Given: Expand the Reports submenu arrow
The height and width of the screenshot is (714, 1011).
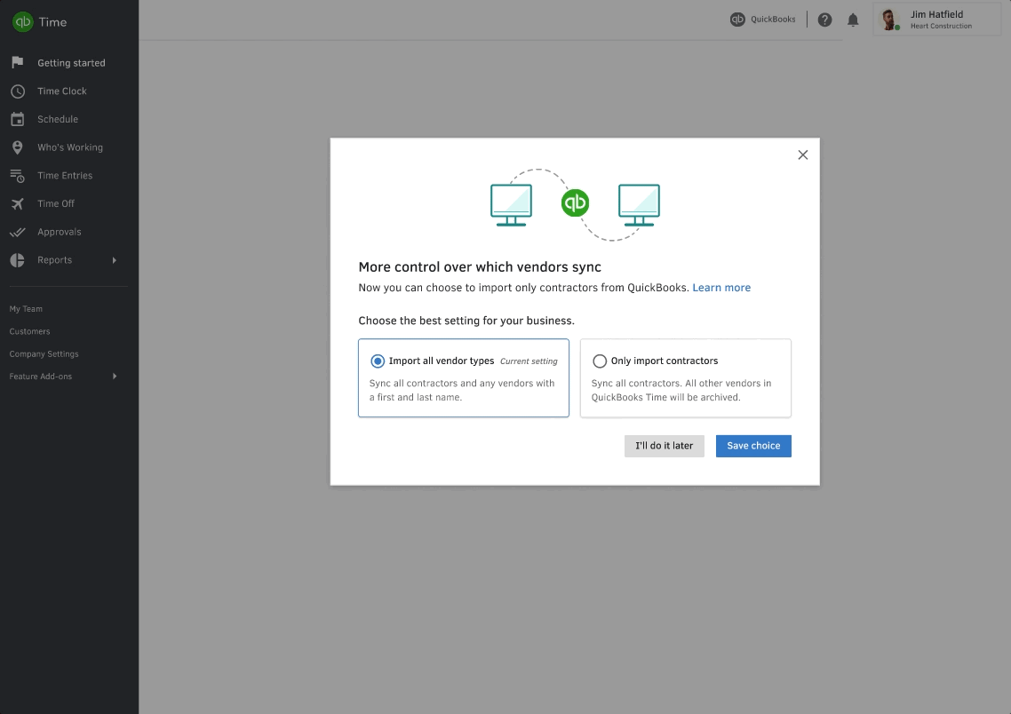Looking at the screenshot, I should pos(114,260).
